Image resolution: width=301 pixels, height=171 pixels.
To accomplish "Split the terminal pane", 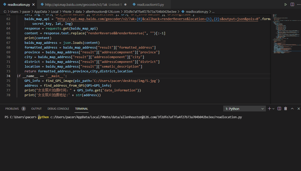I will tap(280, 109).
